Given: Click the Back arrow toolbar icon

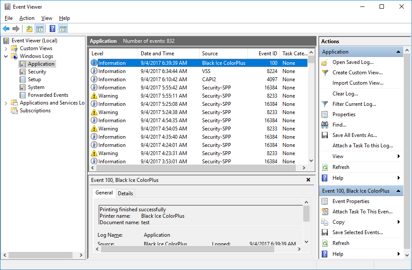Looking at the screenshot, I should tap(6, 29).
